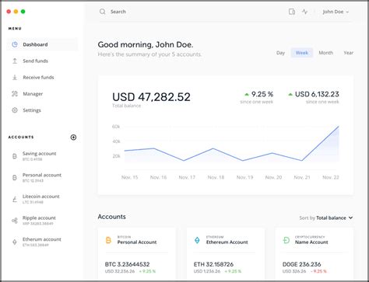Viewport: 369px width, 282px height.
Task: Click the green arrow next to USD 6,132.23
Action: click(290, 94)
